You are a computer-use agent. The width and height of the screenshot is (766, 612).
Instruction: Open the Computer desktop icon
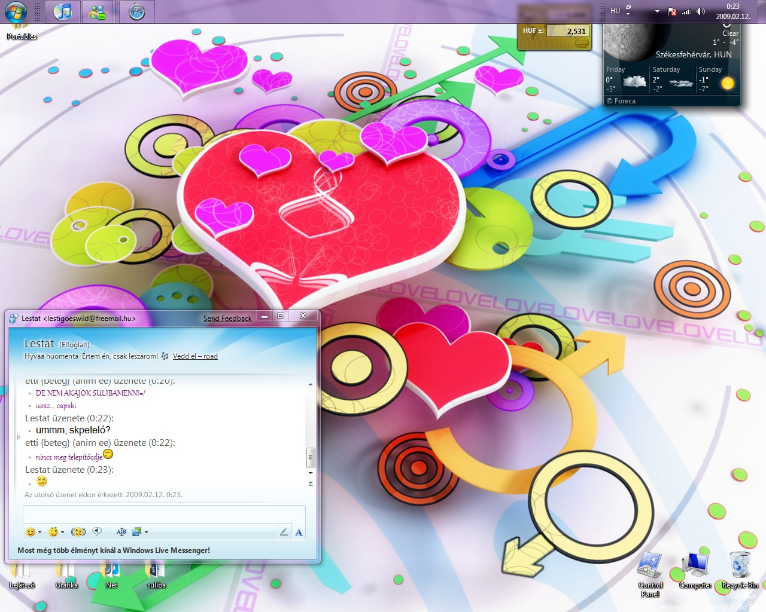click(x=695, y=571)
